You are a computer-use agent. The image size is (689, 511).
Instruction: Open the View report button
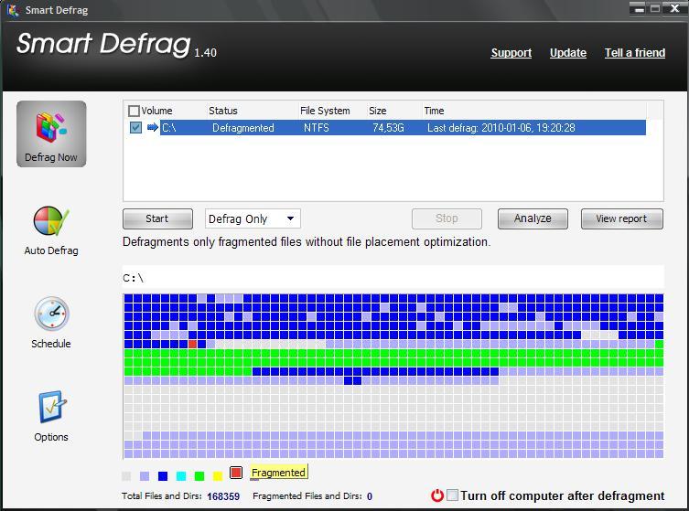click(x=621, y=218)
